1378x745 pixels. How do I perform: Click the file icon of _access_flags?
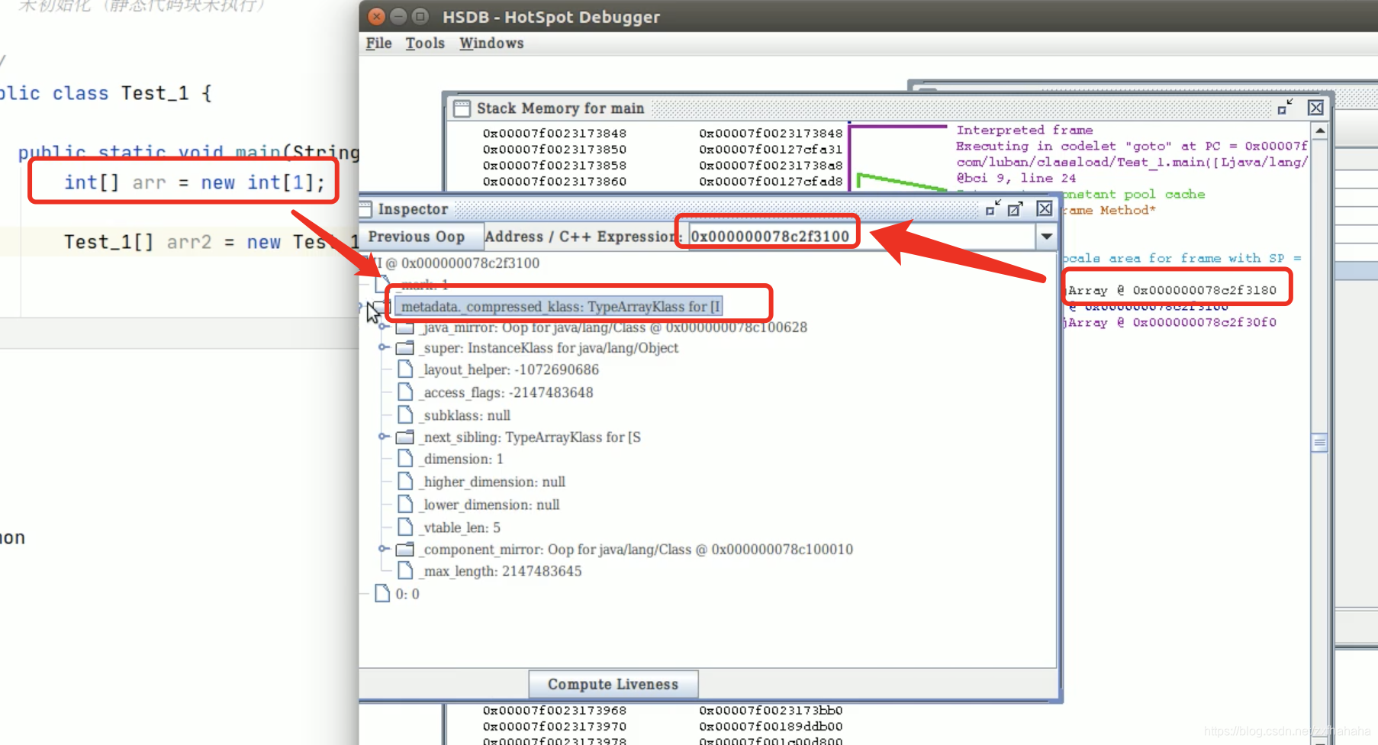coord(405,392)
